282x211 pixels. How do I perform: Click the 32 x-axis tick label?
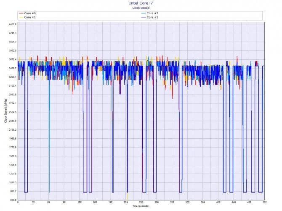point(33,202)
